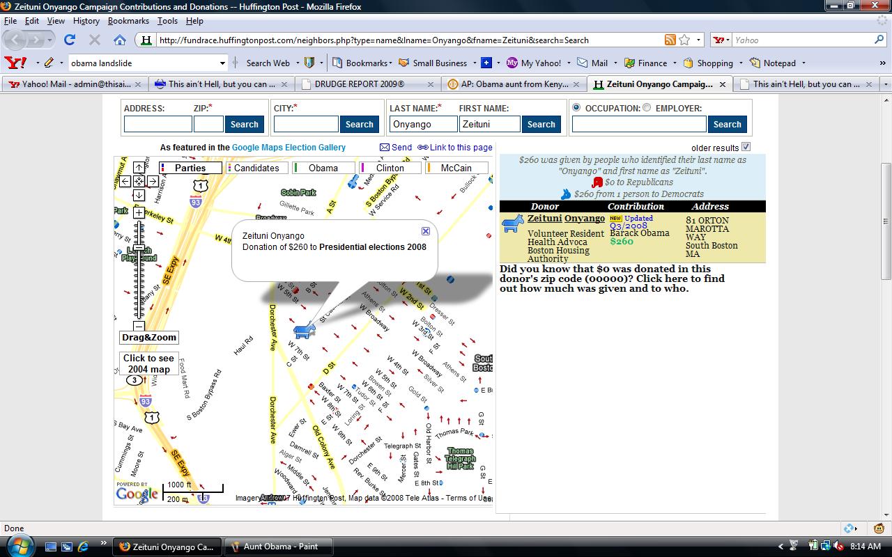Open the Google Maps Election Gallery link
The height and width of the screenshot is (557, 892).
(x=289, y=148)
